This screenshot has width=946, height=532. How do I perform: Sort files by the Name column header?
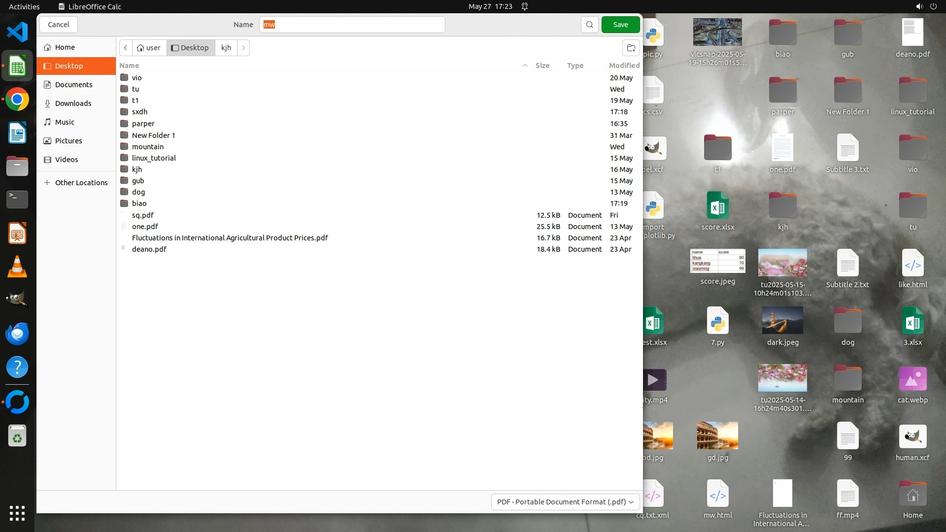click(129, 66)
